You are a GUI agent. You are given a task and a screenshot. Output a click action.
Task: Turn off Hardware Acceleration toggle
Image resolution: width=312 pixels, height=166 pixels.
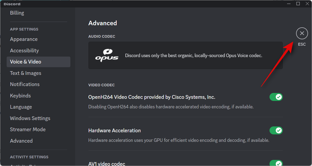[276, 130]
